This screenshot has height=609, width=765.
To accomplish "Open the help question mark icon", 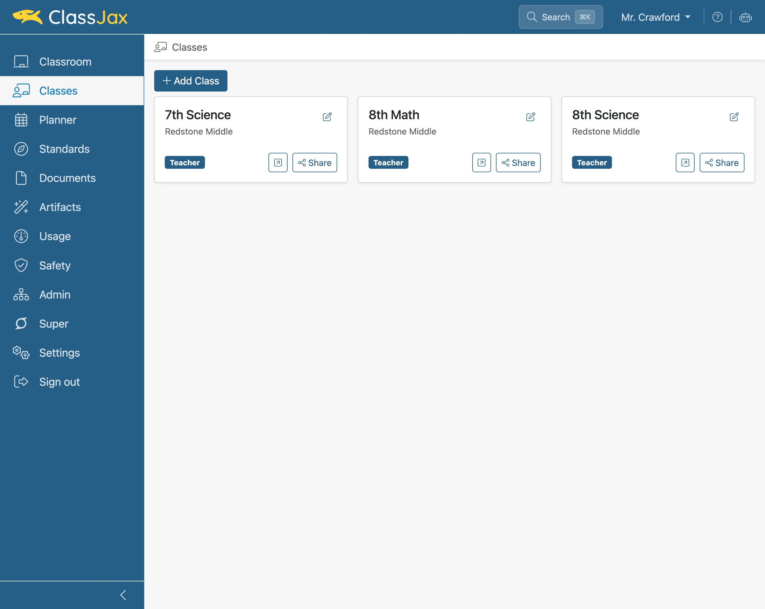I will [x=717, y=17].
